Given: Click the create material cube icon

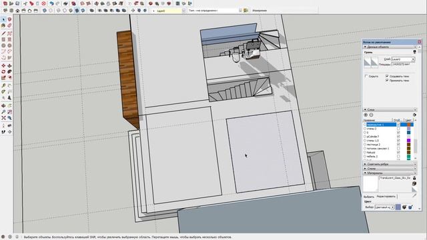Looking at the screenshot, I should click(x=414, y=184).
